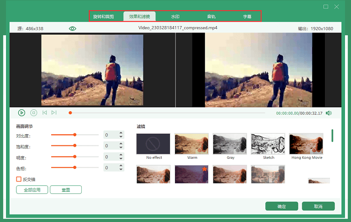Mute the volume speaker icon
Viewport: 351px width, 222px height.
[328, 113]
